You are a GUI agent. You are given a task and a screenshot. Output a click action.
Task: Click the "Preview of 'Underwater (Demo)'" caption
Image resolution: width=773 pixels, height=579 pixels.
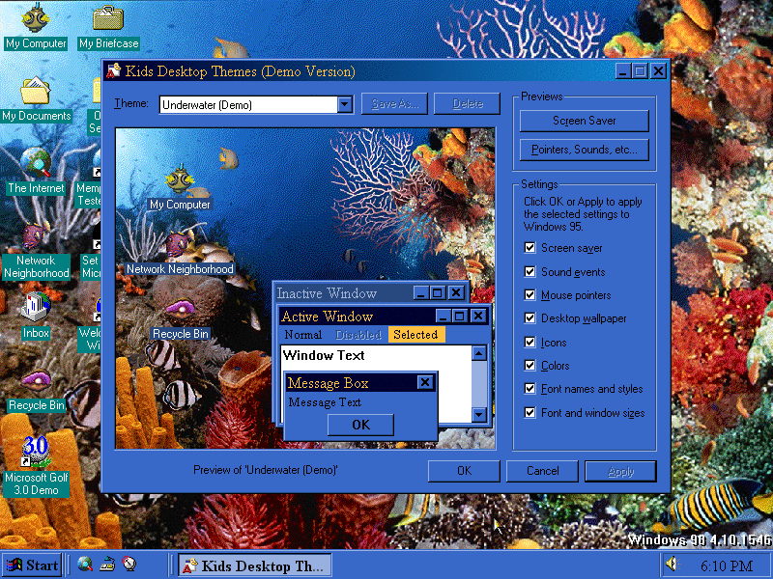tap(265, 470)
